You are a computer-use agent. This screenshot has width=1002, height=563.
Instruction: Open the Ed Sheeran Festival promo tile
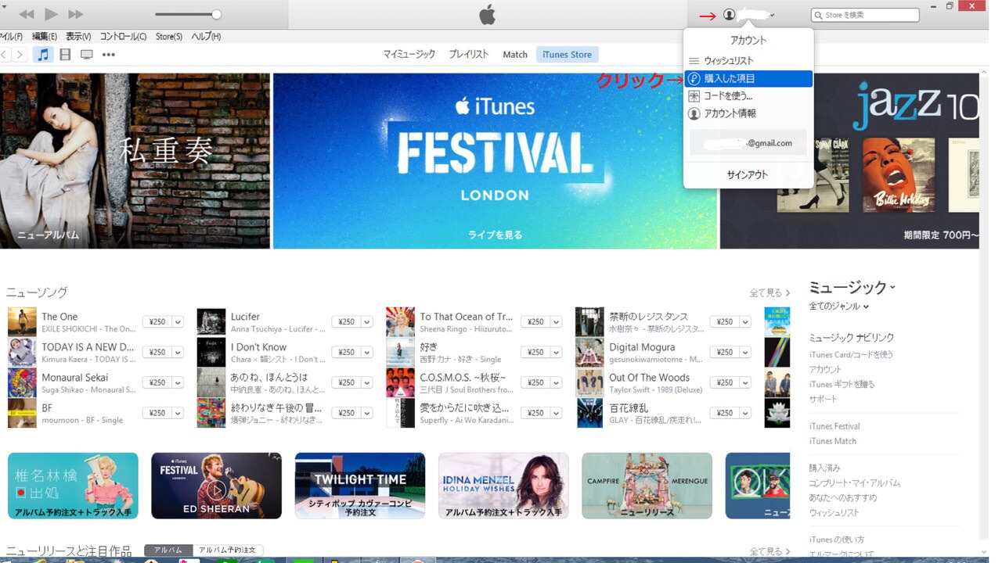216,486
